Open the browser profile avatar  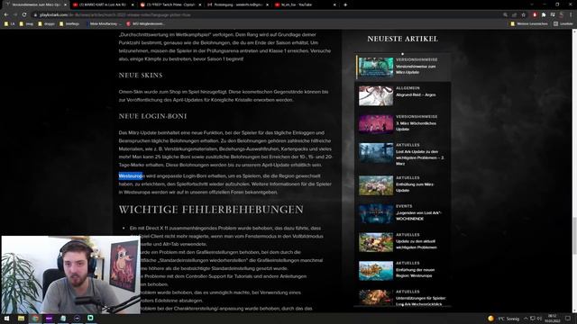(561, 15)
